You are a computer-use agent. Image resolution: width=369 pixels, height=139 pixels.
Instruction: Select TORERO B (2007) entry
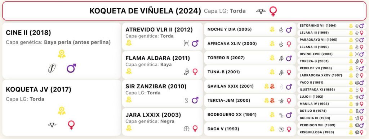[x=250, y=58]
